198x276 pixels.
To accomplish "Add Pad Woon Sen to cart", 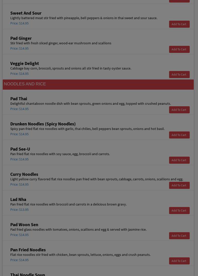I will (x=179, y=236).
